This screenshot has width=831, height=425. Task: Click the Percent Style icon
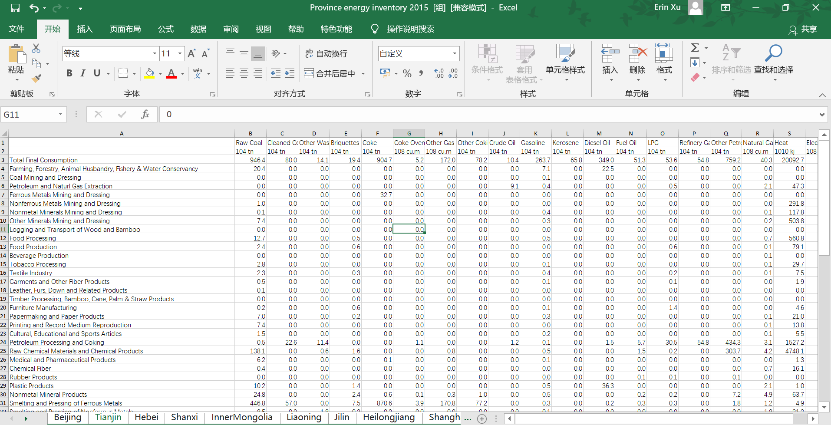click(x=407, y=73)
